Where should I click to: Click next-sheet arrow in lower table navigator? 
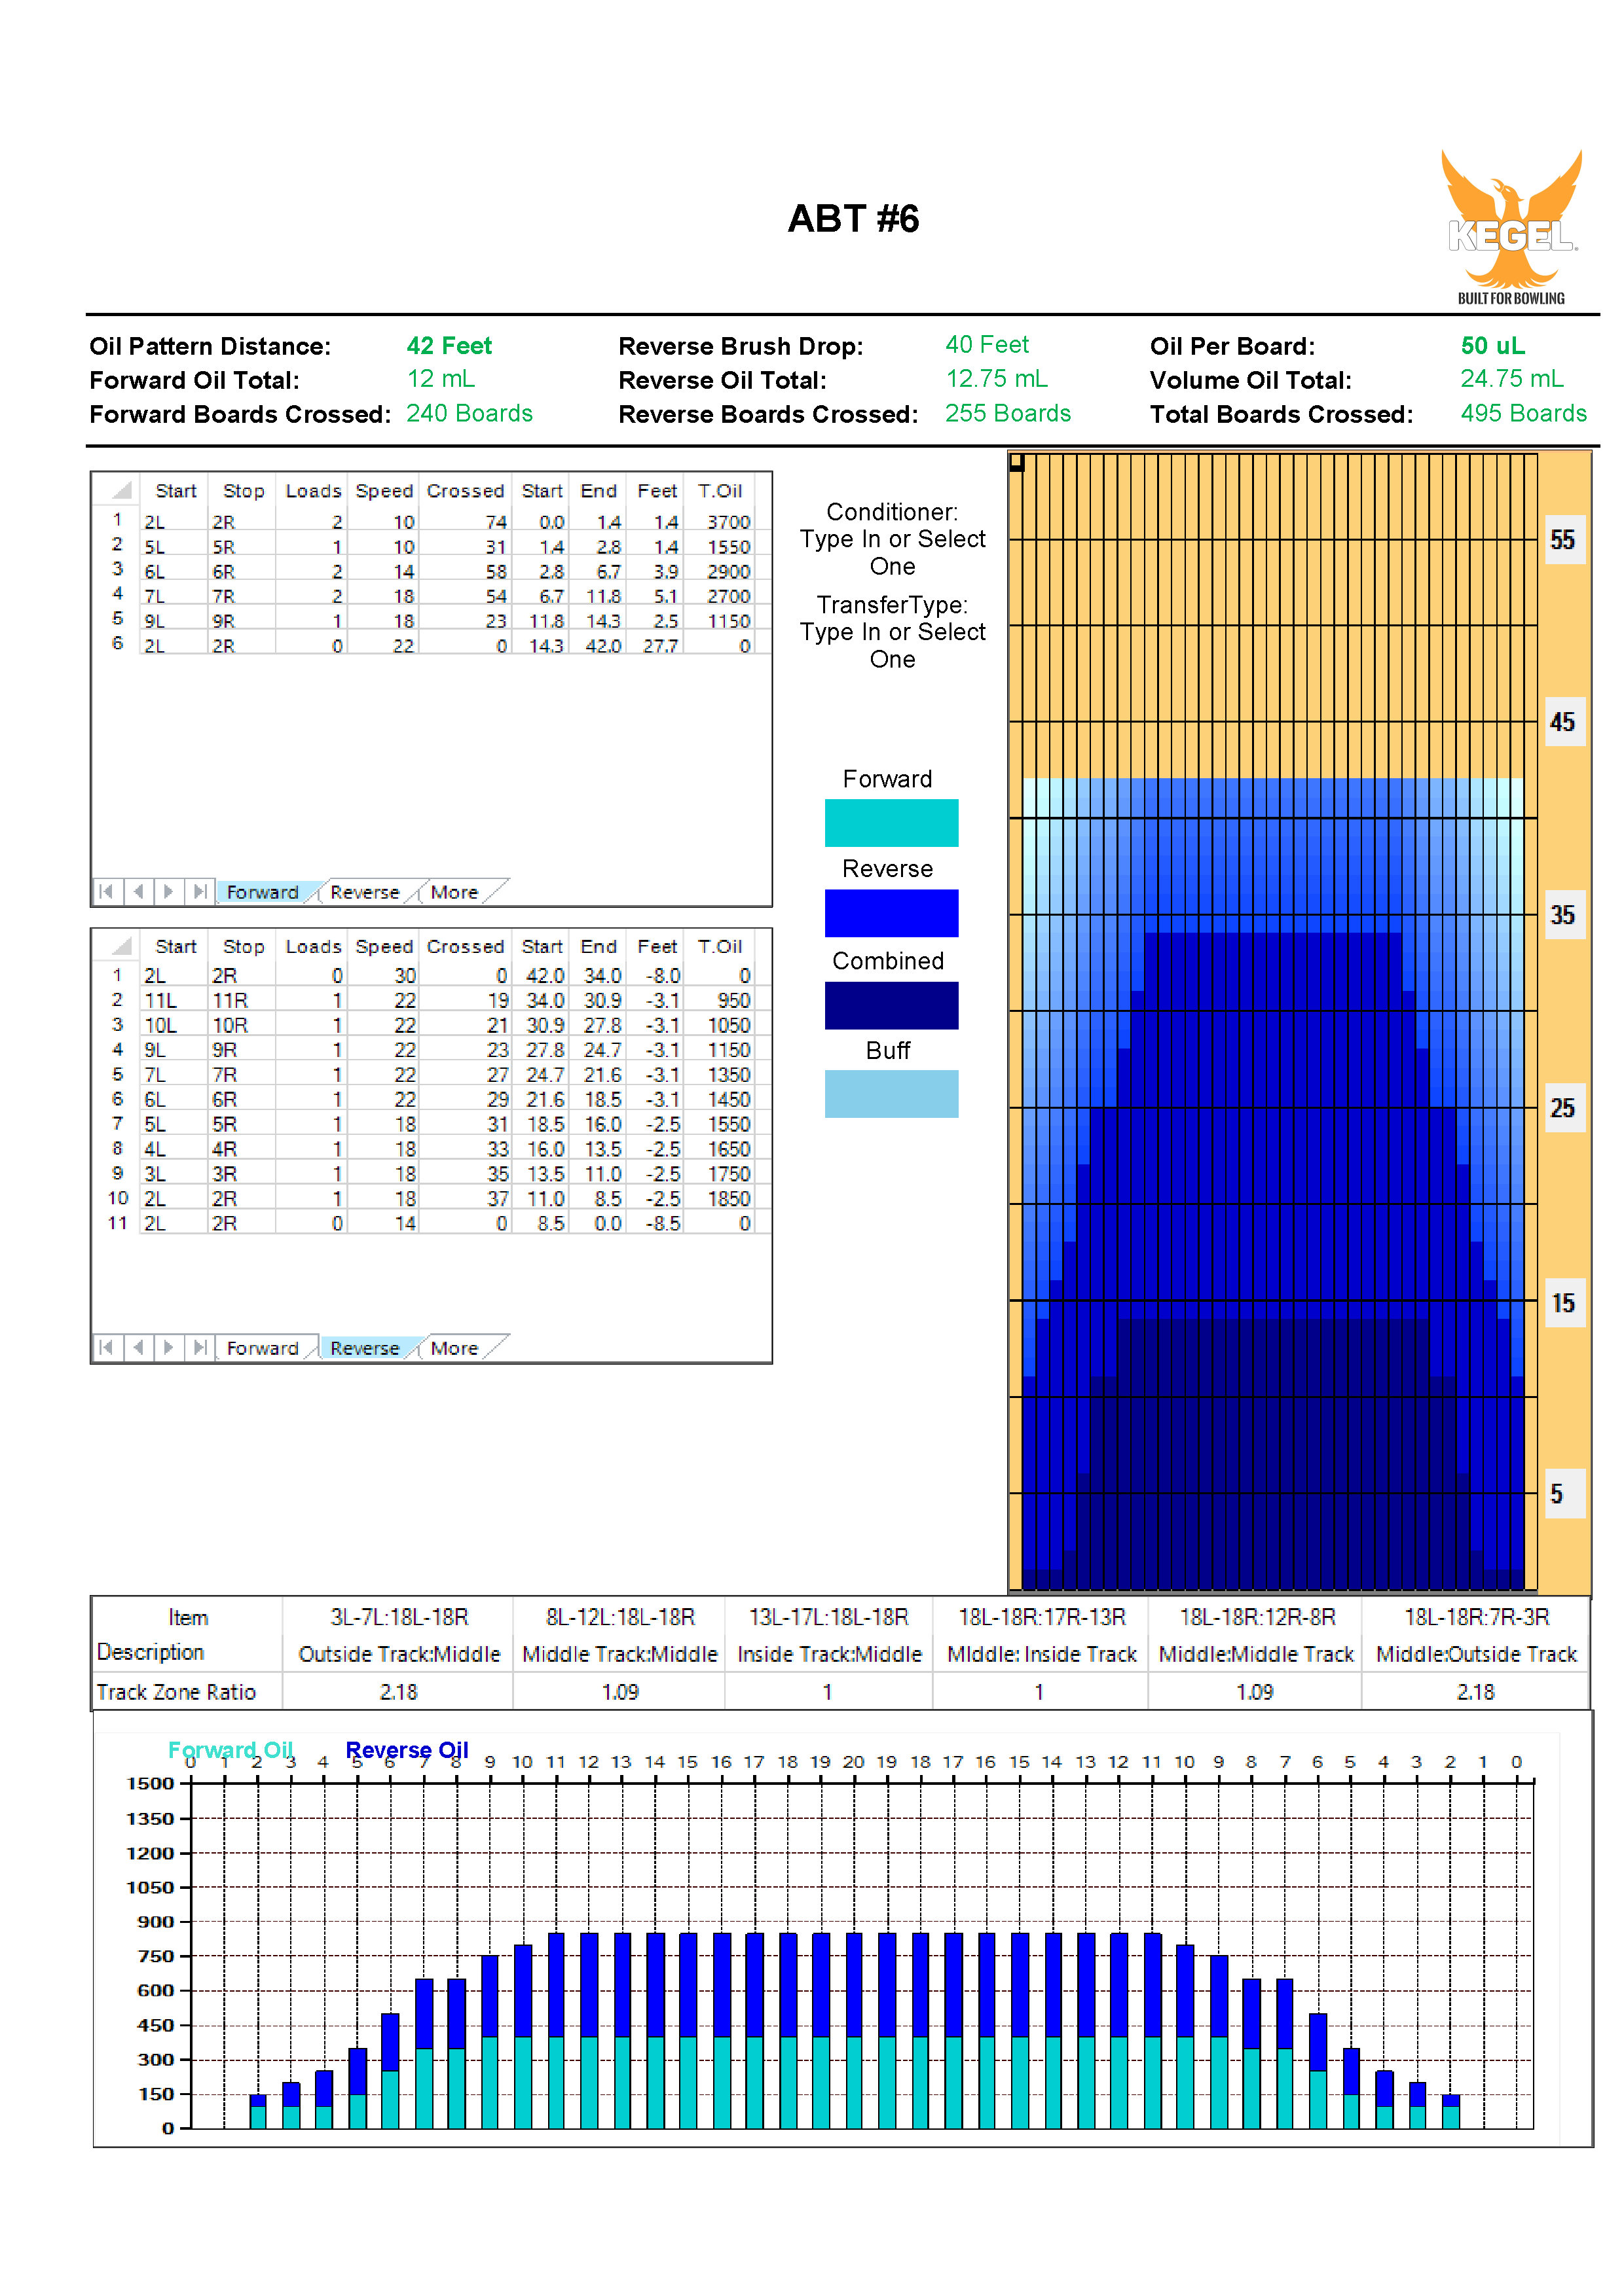coord(169,1347)
